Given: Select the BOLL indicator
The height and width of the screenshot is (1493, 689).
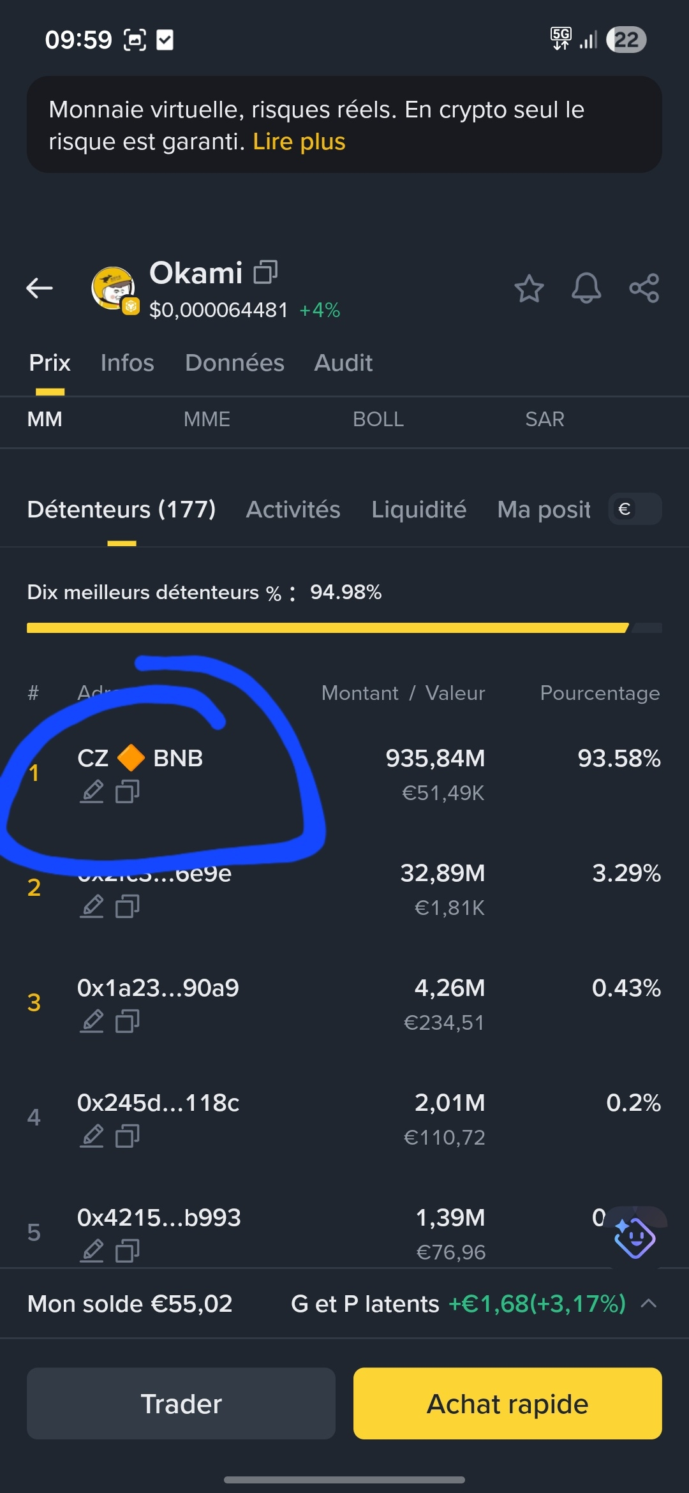Looking at the screenshot, I should point(378,419).
